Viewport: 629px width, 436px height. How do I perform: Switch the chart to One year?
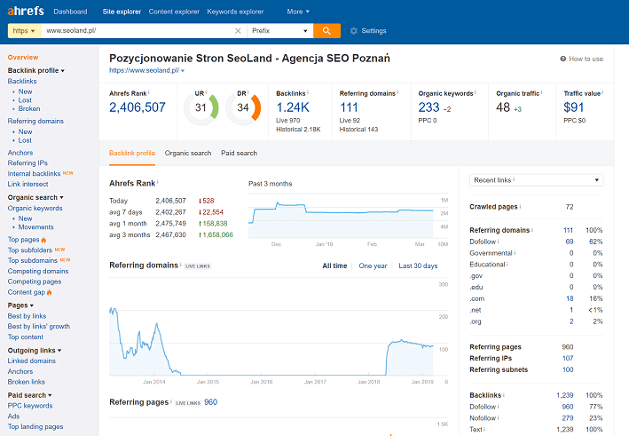pyautogui.click(x=373, y=266)
